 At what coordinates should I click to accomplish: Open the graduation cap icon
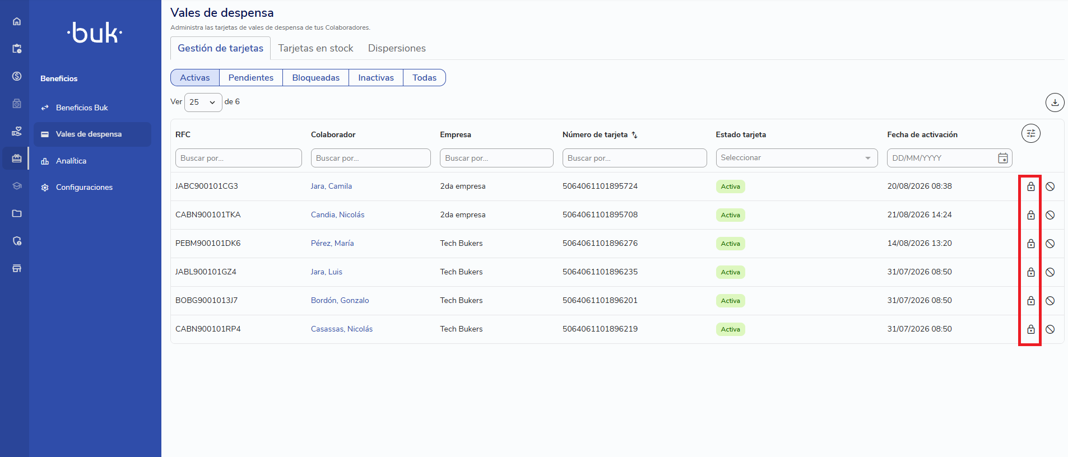pos(17,186)
